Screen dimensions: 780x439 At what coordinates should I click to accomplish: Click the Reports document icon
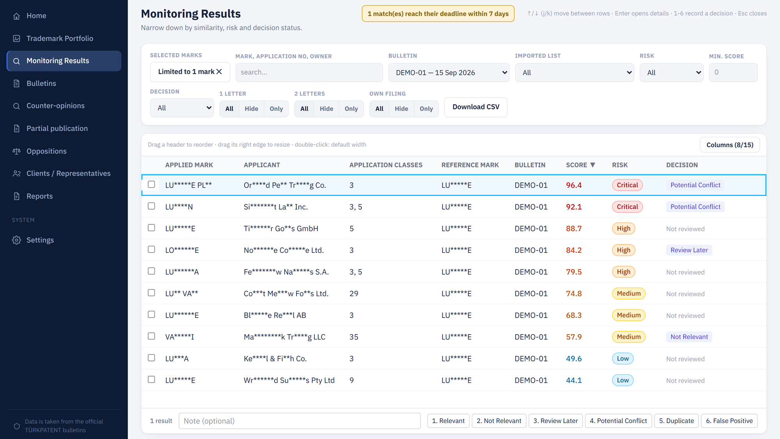pyautogui.click(x=16, y=196)
